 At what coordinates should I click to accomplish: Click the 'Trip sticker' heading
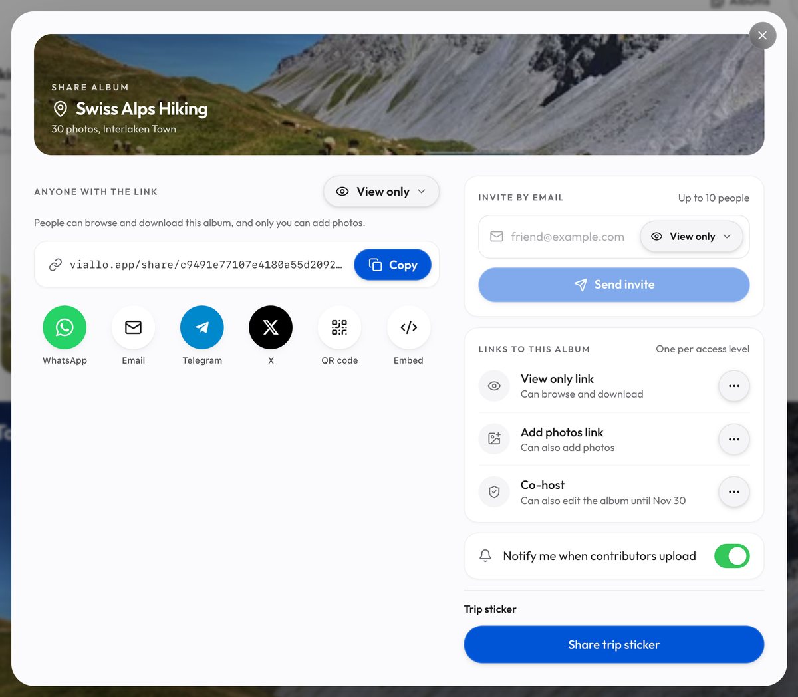[x=490, y=609]
